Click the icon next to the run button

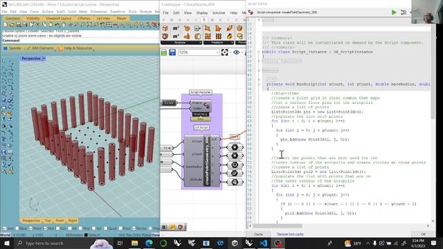pos(404,12)
